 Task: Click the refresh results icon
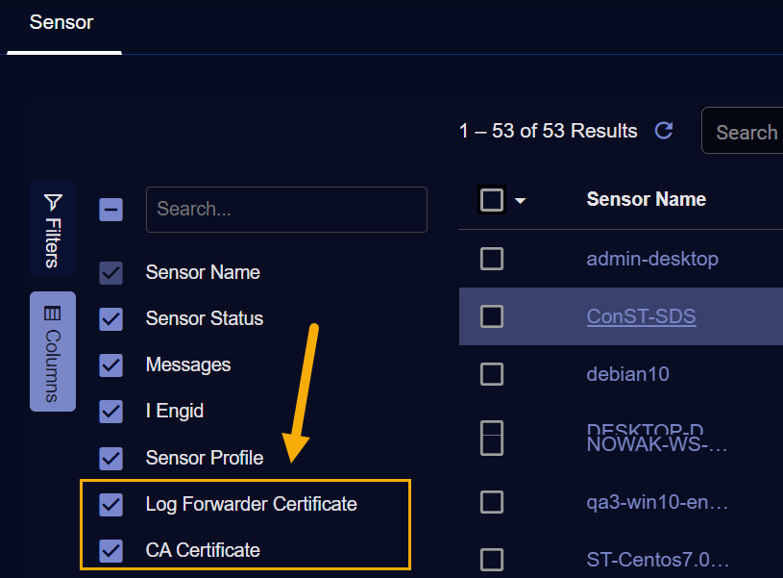pyautogui.click(x=663, y=131)
